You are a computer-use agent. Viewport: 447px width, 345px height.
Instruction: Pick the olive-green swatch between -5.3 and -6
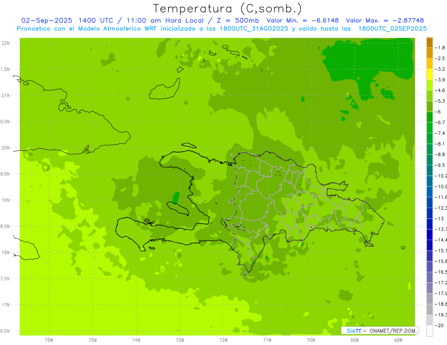[429, 106]
